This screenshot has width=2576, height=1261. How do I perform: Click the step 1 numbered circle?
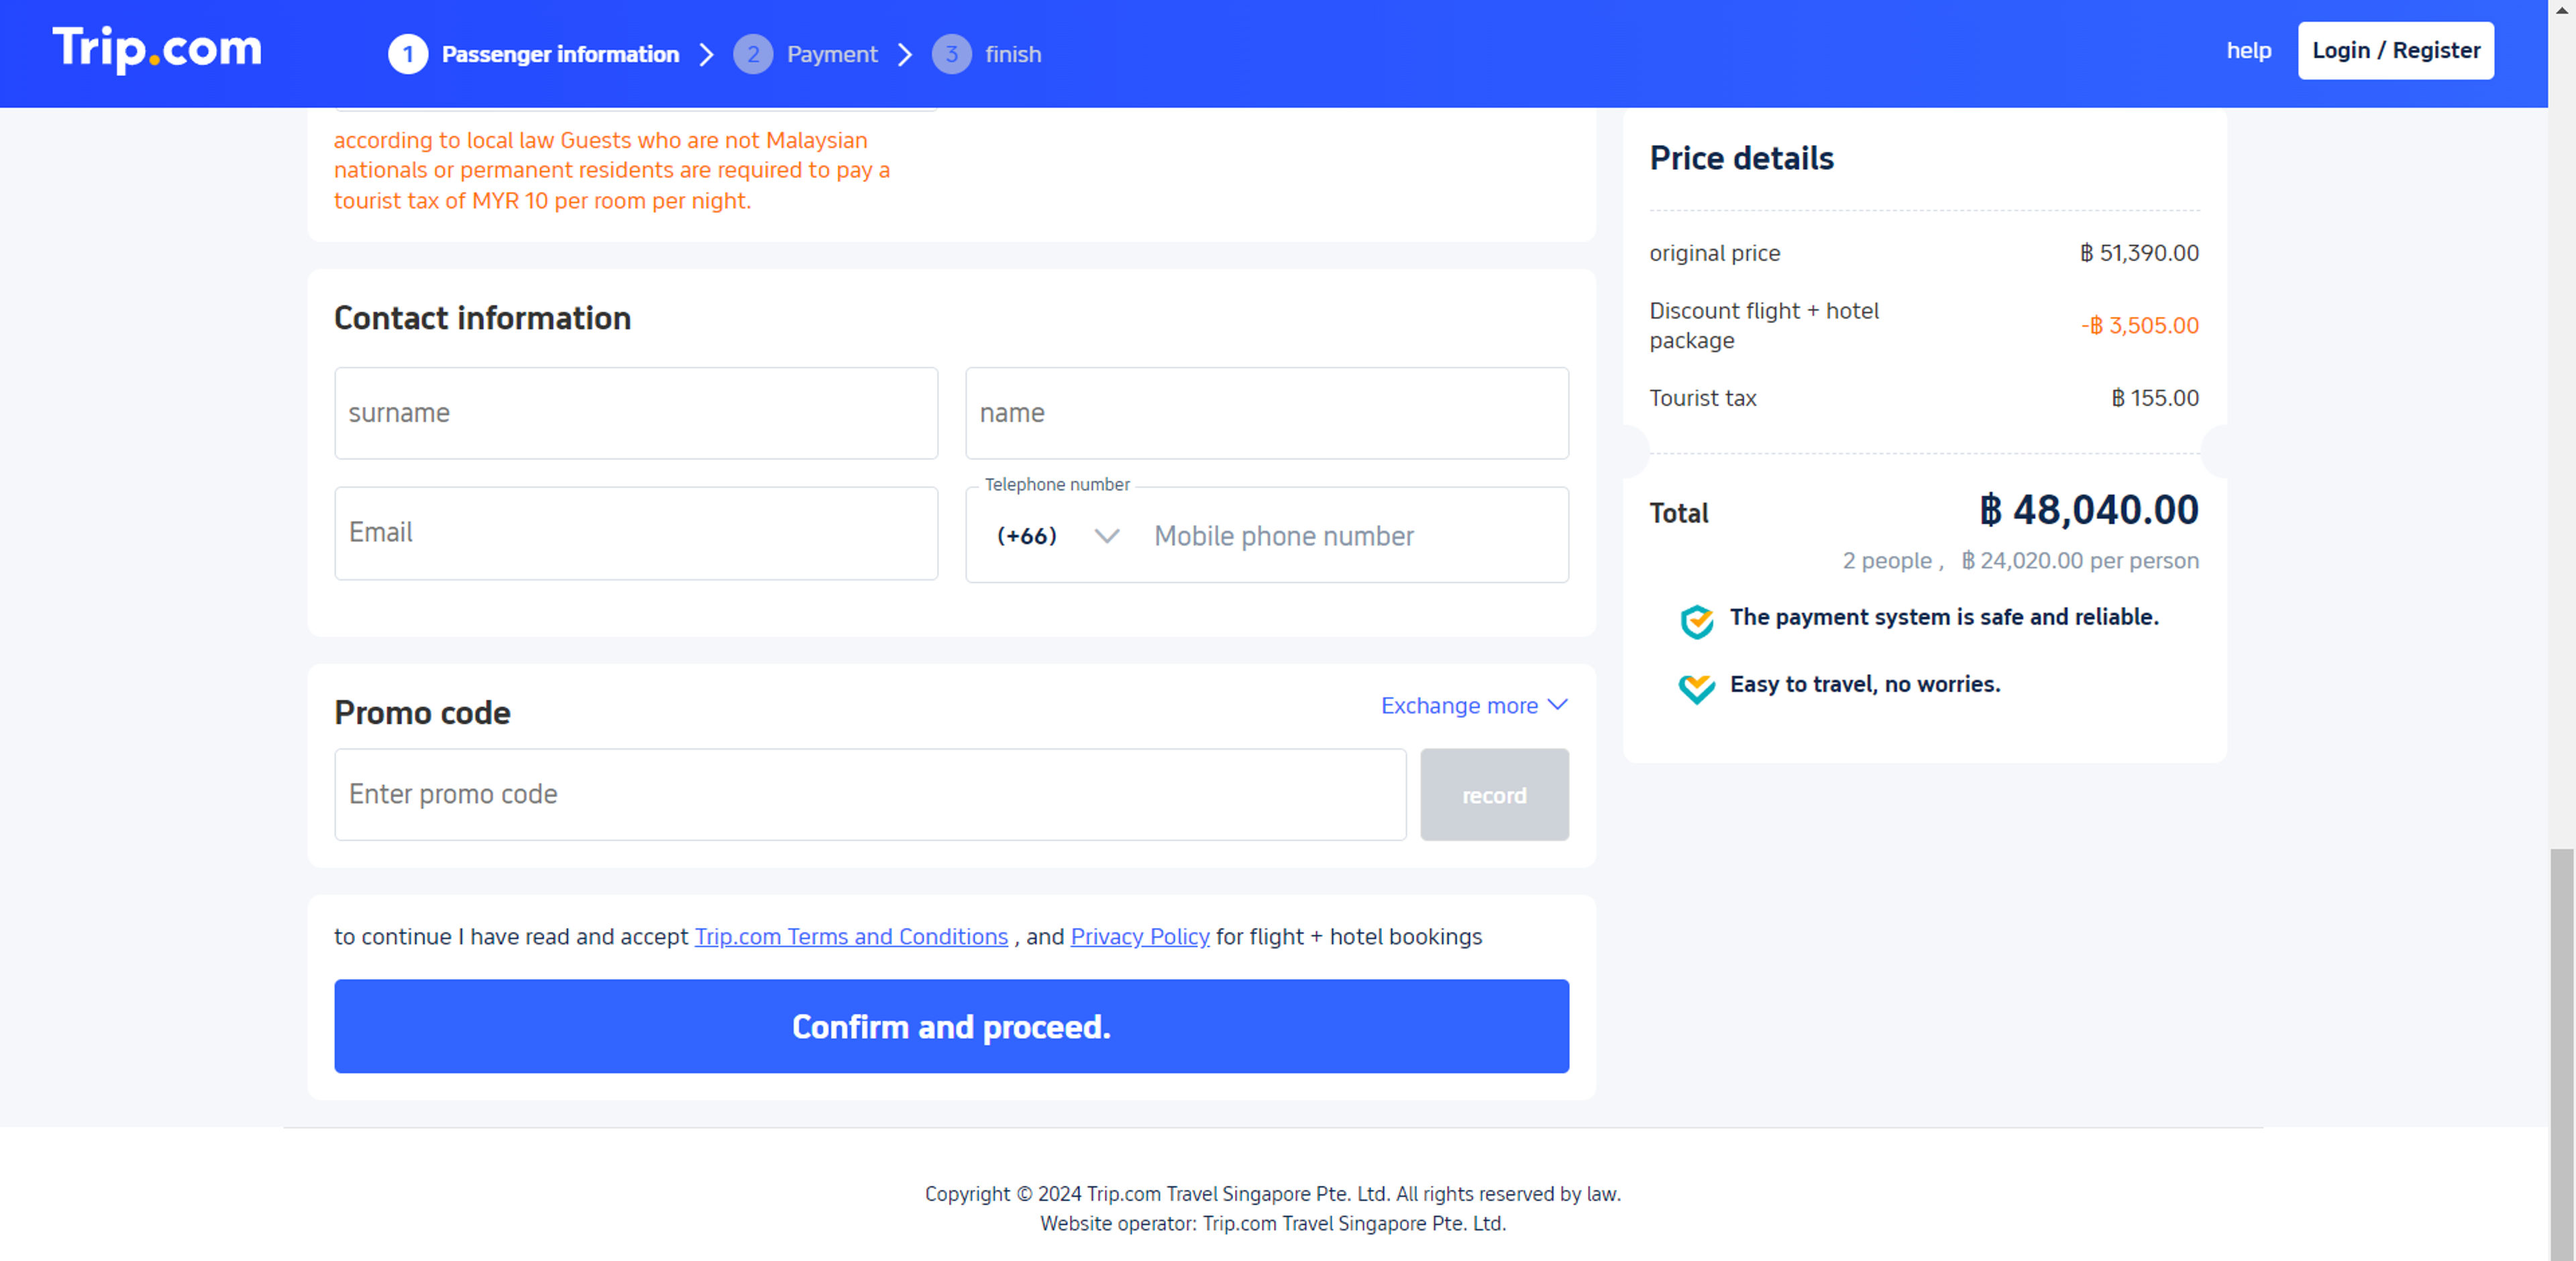coord(408,54)
